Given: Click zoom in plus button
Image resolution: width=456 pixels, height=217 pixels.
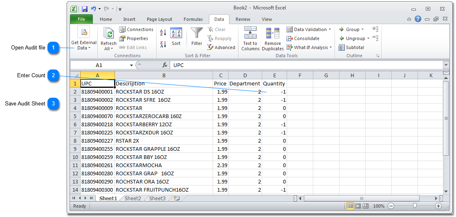Looking at the screenshot, I should (438, 206).
